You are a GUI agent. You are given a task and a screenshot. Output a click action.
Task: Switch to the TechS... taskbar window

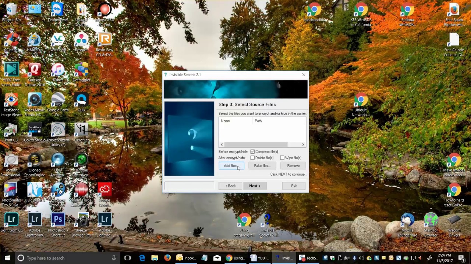308,258
